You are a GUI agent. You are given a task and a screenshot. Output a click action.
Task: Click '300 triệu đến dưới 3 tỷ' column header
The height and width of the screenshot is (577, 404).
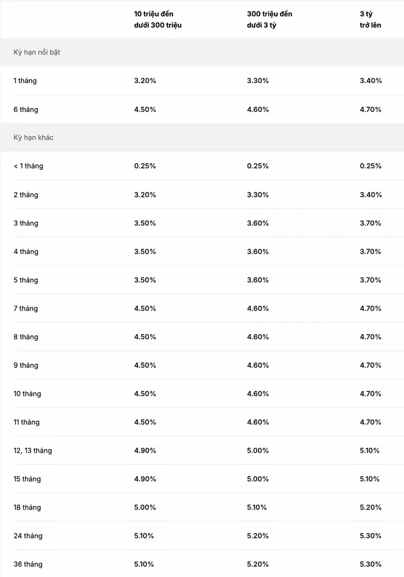click(x=269, y=20)
